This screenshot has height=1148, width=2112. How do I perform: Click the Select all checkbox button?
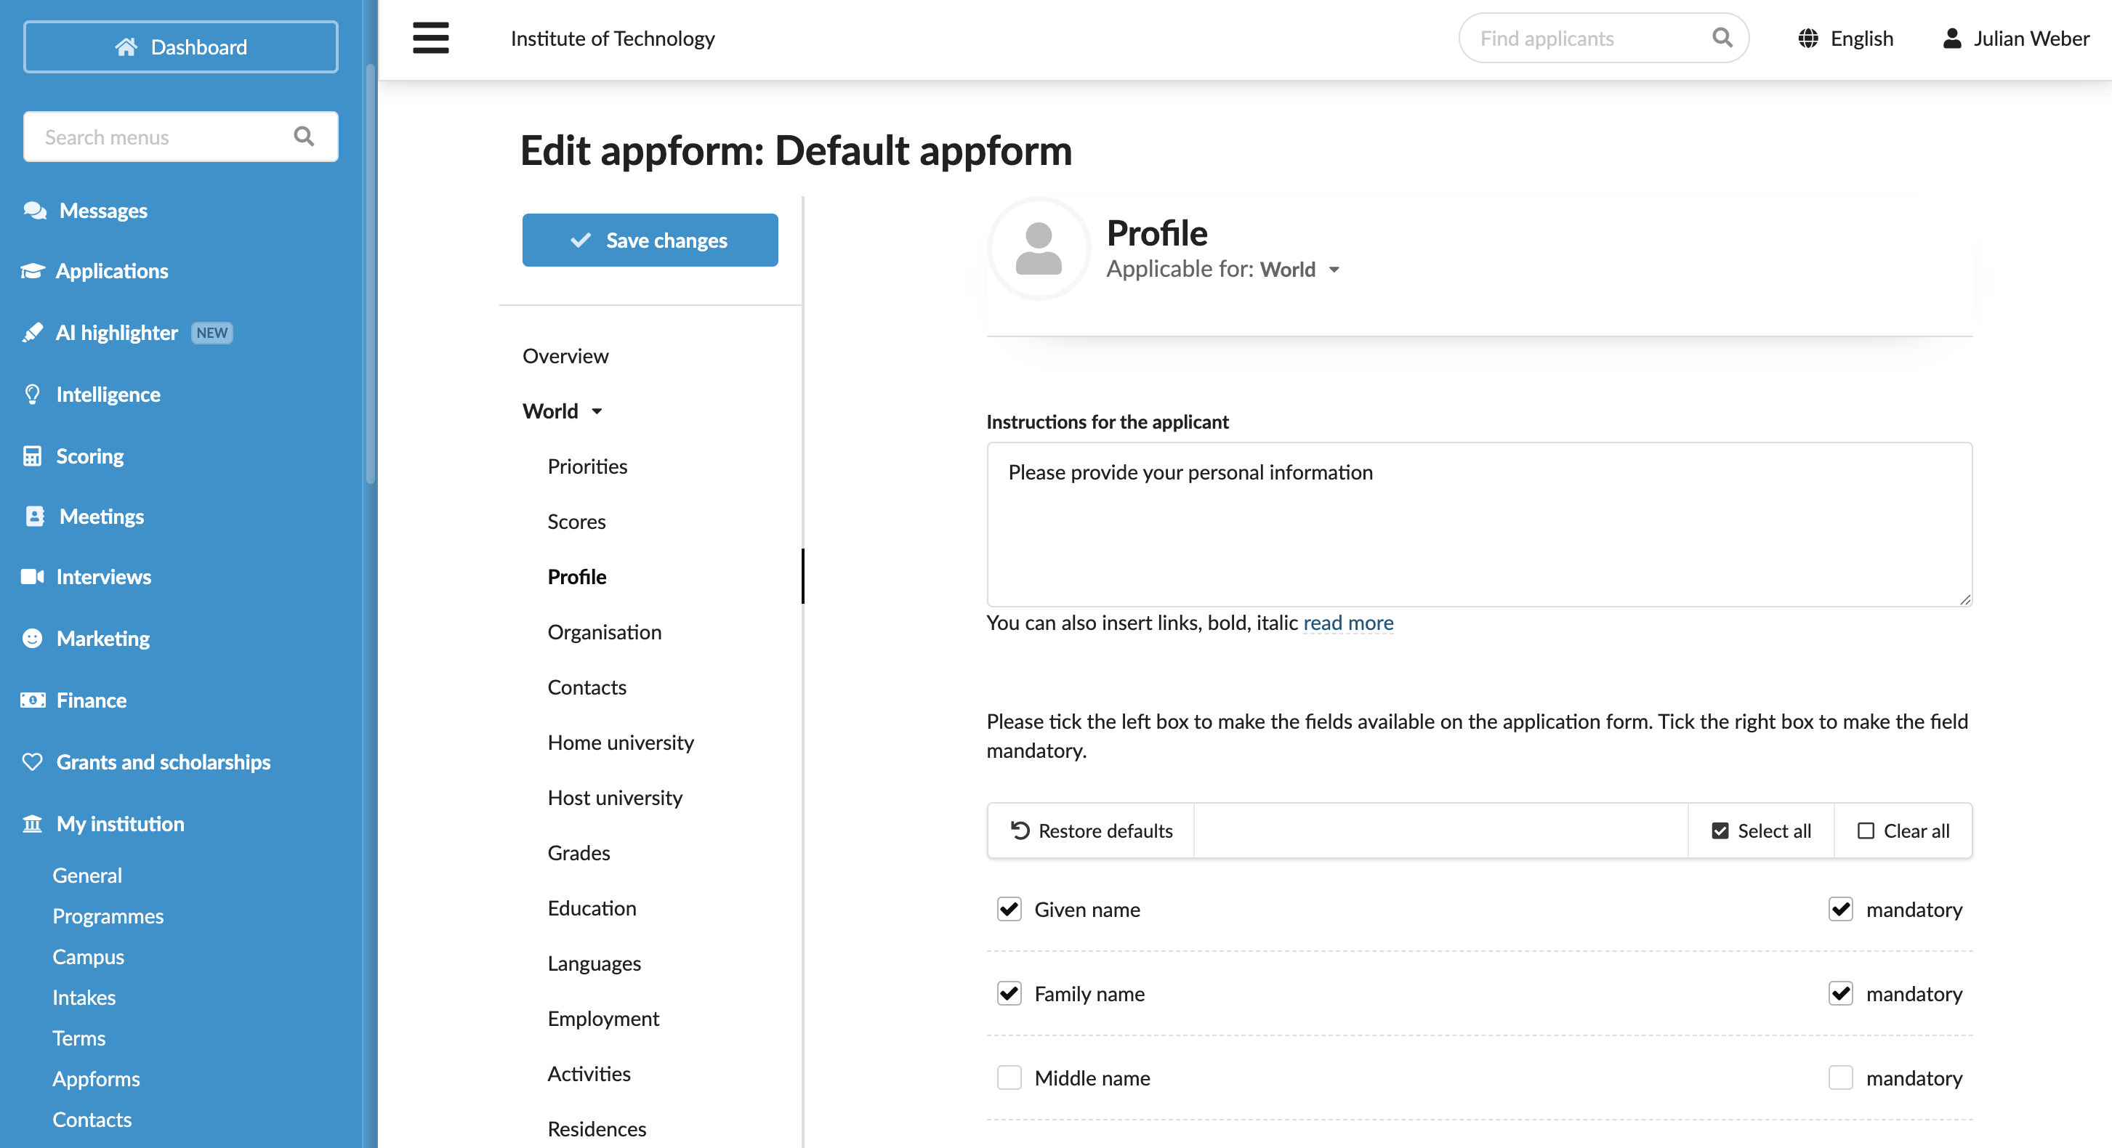coord(1761,830)
